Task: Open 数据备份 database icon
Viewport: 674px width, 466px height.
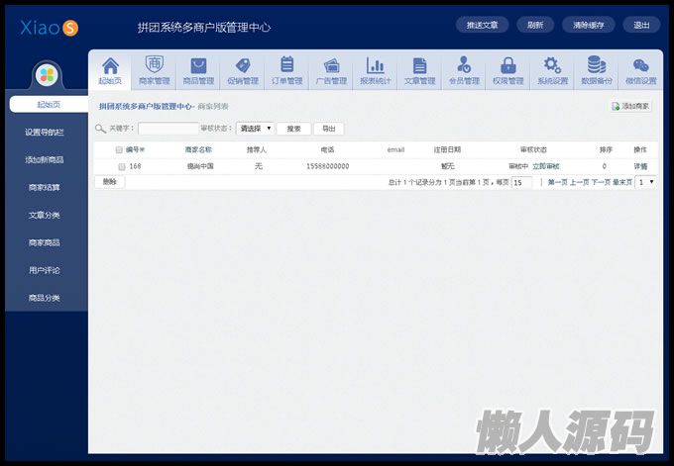Action: 597,70
